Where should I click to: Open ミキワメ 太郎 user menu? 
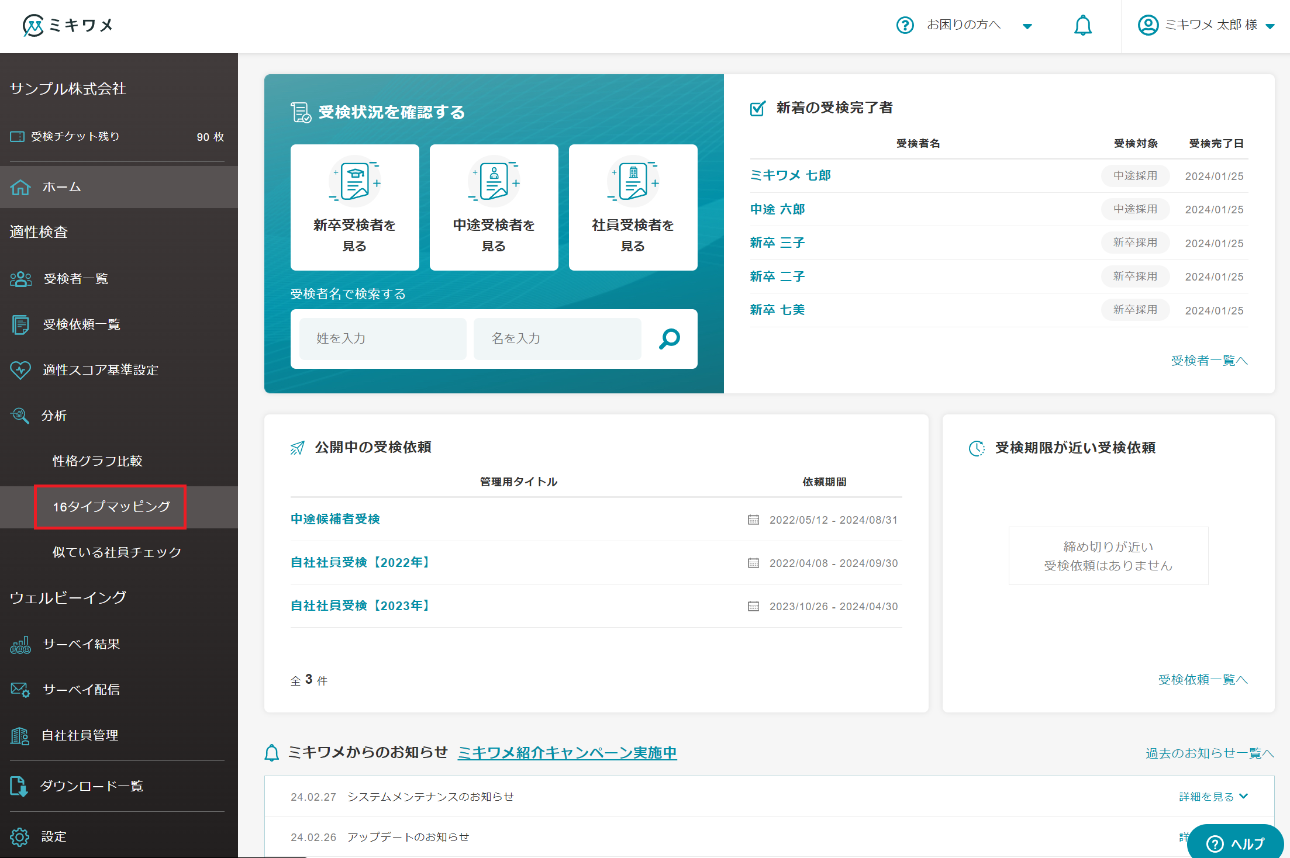coord(1206,25)
